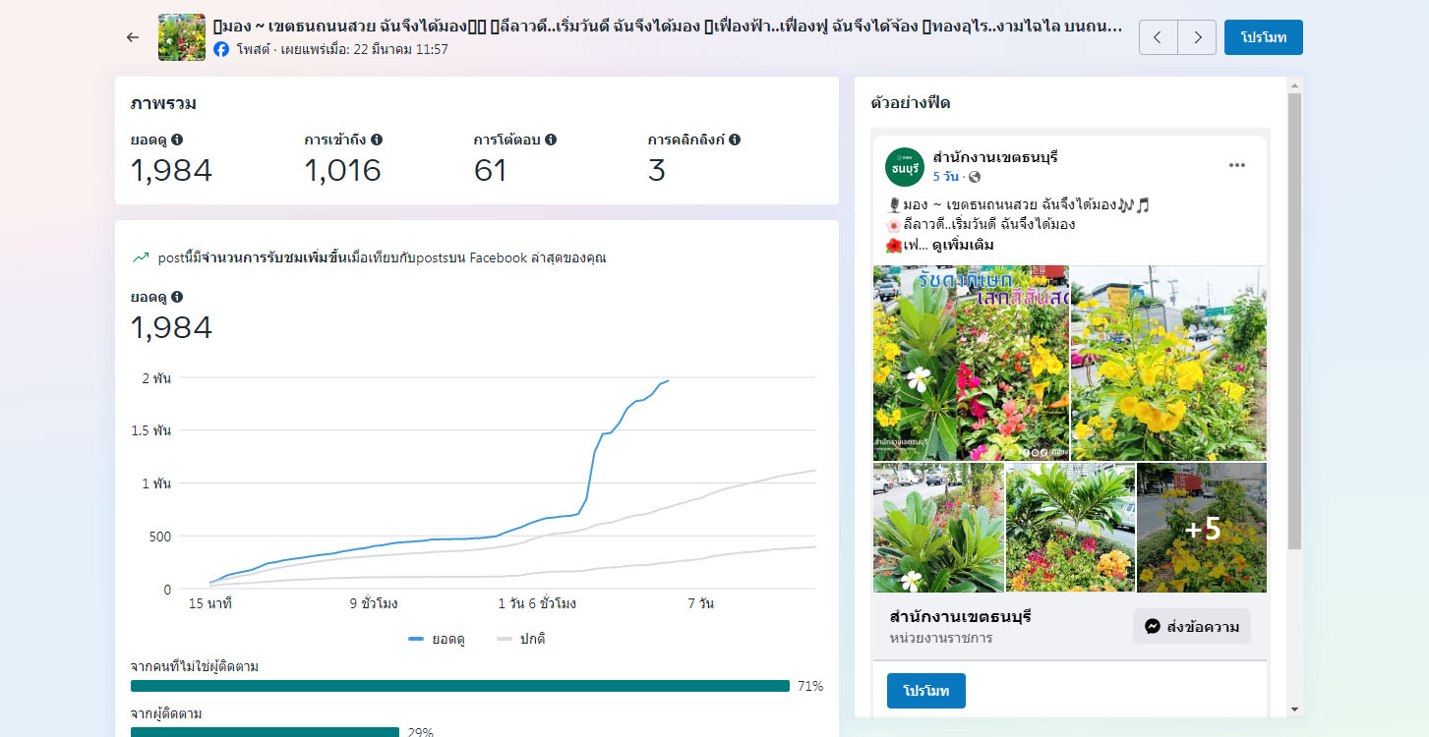
Task: Click the globe privacy icon by 5 วัน
Action: [975, 177]
